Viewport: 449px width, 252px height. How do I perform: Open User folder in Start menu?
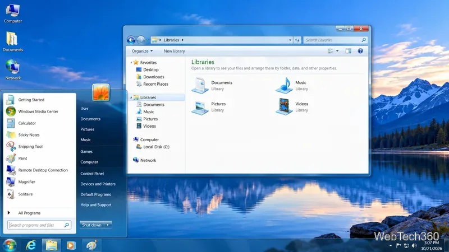coord(84,109)
